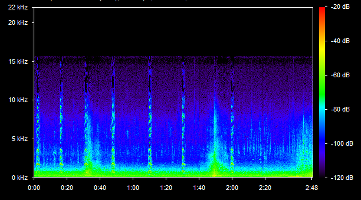Click the dB color gradient legend bar
The width and height of the screenshot is (361, 200).
pyautogui.click(x=322, y=92)
